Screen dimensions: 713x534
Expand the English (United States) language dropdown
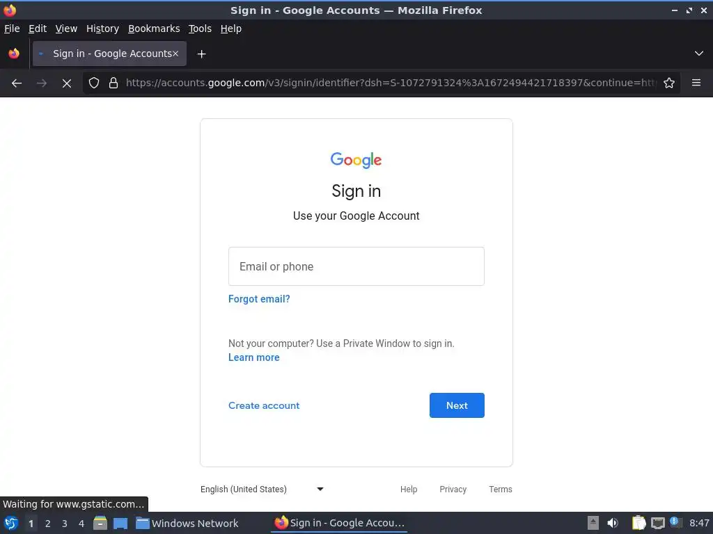coord(262,489)
